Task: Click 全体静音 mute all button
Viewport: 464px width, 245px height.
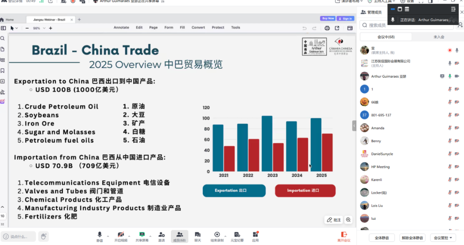Action: click(x=382, y=238)
